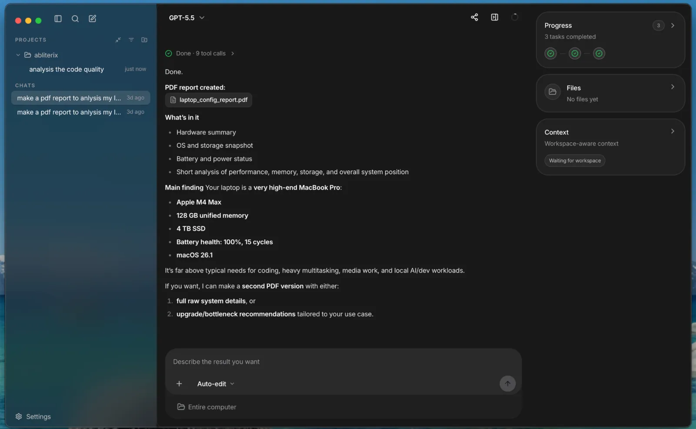Expand the 9 tool calls details

(205, 53)
